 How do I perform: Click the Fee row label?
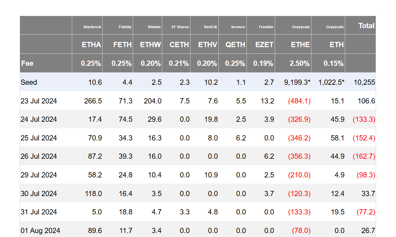(27, 63)
